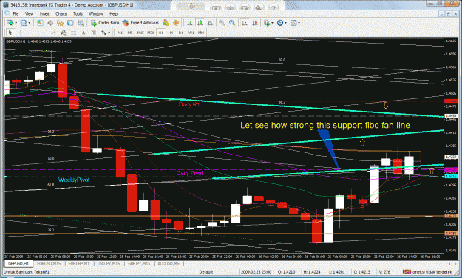Image resolution: width=462 pixels, height=278 pixels.
Task: Open the File menu
Action: 16,13
